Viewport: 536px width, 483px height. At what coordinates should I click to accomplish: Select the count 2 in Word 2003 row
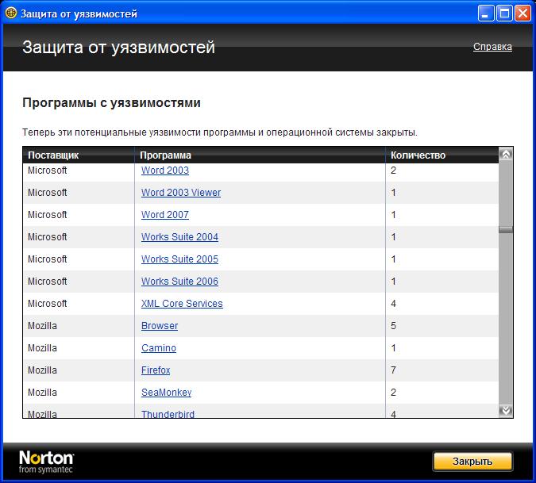coord(393,171)
